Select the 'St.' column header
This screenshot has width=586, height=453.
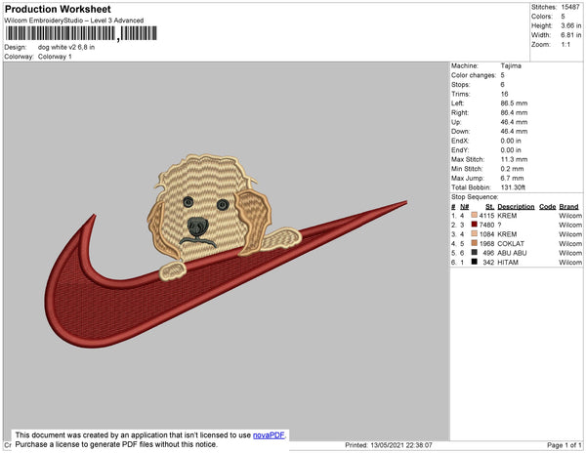(489, 207)
